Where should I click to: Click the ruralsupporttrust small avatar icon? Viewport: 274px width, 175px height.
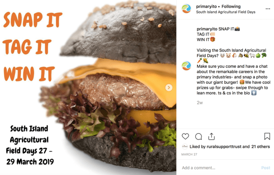coord(185,147)
